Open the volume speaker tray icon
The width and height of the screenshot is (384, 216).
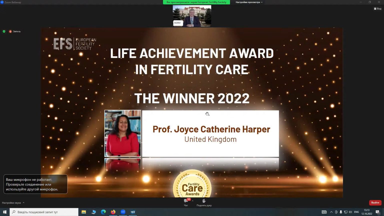pyautogui.click(x=350, y=212)
